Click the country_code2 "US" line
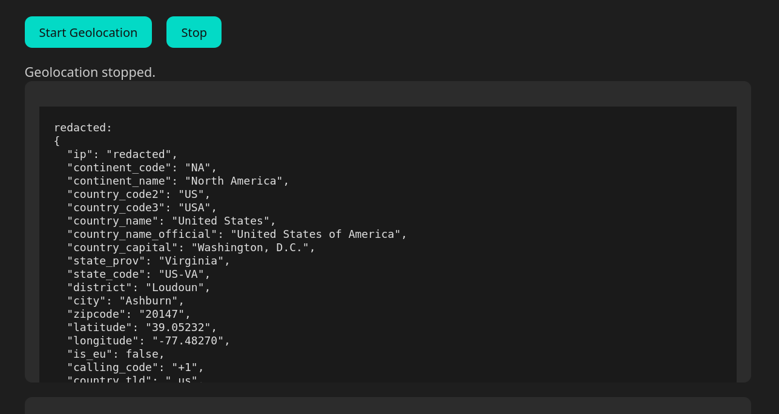Screen dimensions: 779x414 pyautogui.click(x=139, y=194)
